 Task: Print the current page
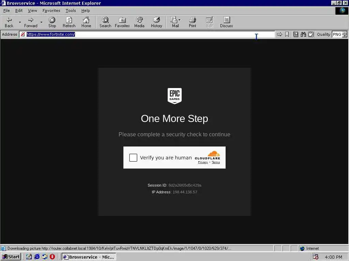point(193,22)
